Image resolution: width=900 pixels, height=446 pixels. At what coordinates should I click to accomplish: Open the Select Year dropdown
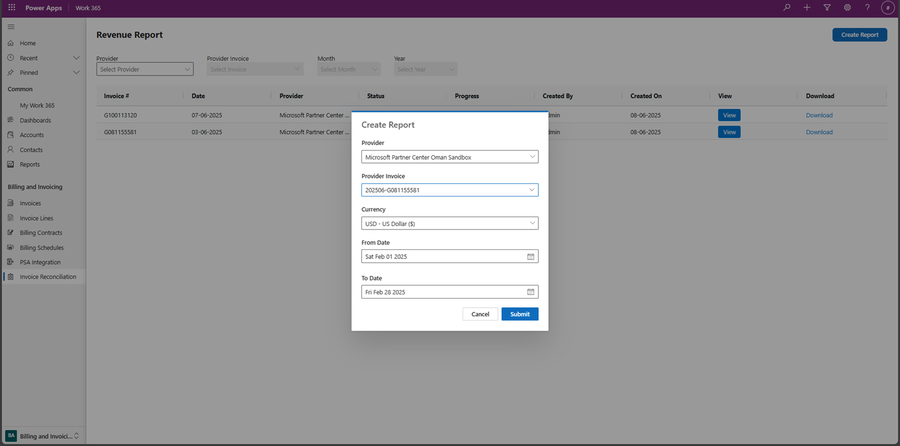[425, 69]
